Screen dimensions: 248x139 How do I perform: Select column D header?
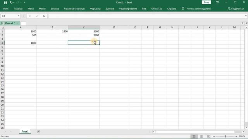tap(114, 27)
